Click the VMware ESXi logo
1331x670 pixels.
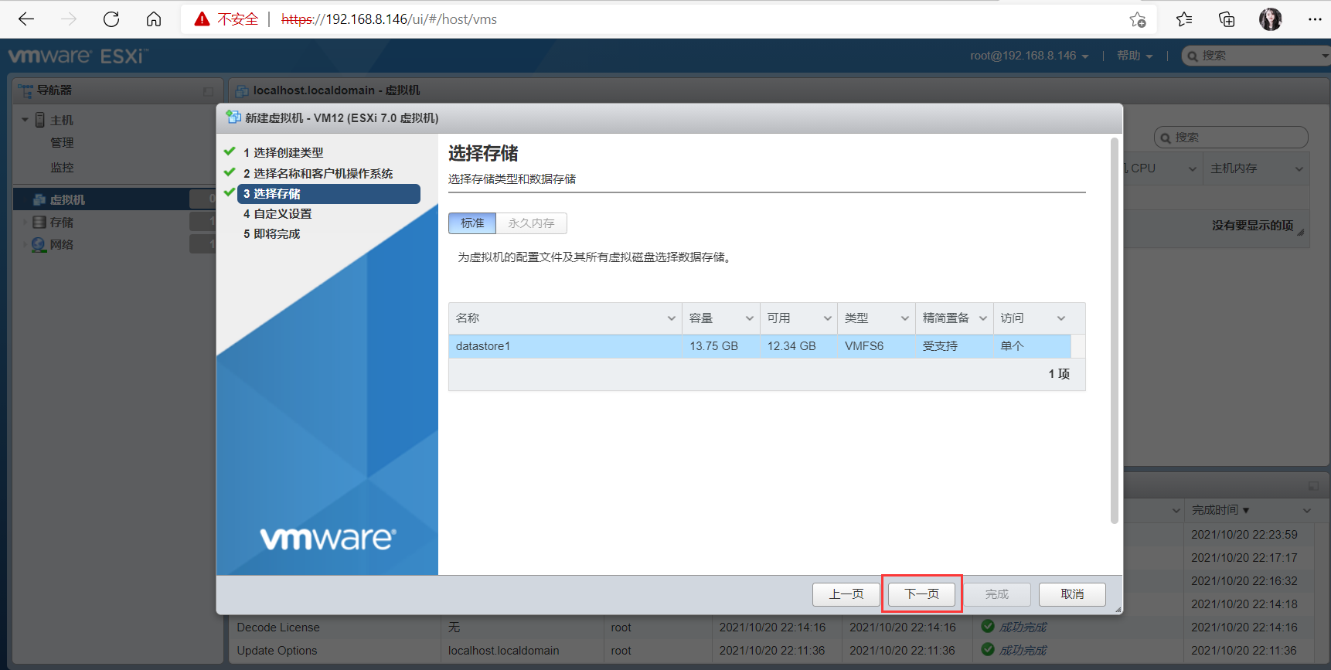click(x=78, y=56)
